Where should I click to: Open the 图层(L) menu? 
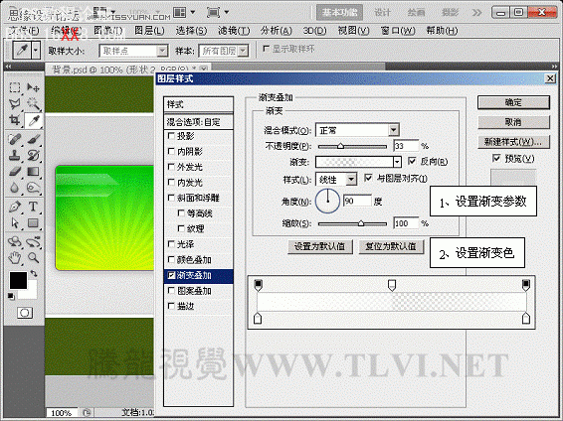click(x=149, y=31)
